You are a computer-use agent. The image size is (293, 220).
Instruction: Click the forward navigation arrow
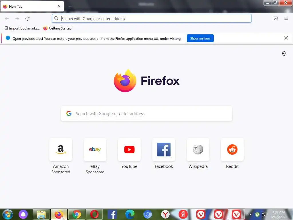pyautogui.click(x=17, y=19)
